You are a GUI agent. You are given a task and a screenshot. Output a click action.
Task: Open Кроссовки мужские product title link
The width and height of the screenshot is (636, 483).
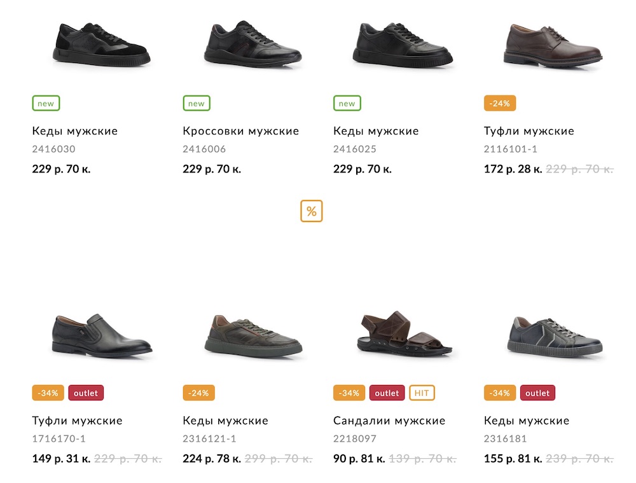pyautogui.click(x=240, y=131)
